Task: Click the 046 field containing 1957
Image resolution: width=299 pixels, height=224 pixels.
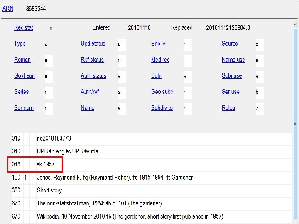Action: pyautogui.click(x=46, y=164)
